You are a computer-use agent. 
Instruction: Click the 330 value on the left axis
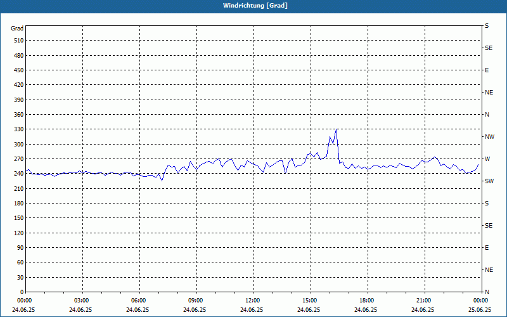point(19,129)
